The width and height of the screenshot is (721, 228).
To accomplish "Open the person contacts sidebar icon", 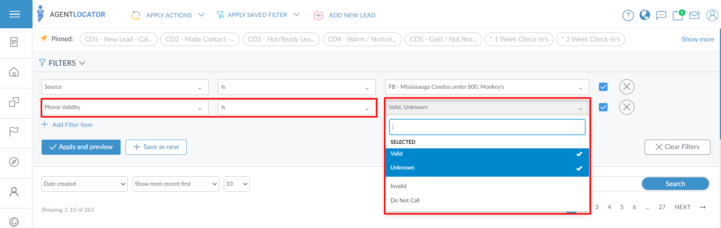I will pyautogui.click(x=14, y=192).
